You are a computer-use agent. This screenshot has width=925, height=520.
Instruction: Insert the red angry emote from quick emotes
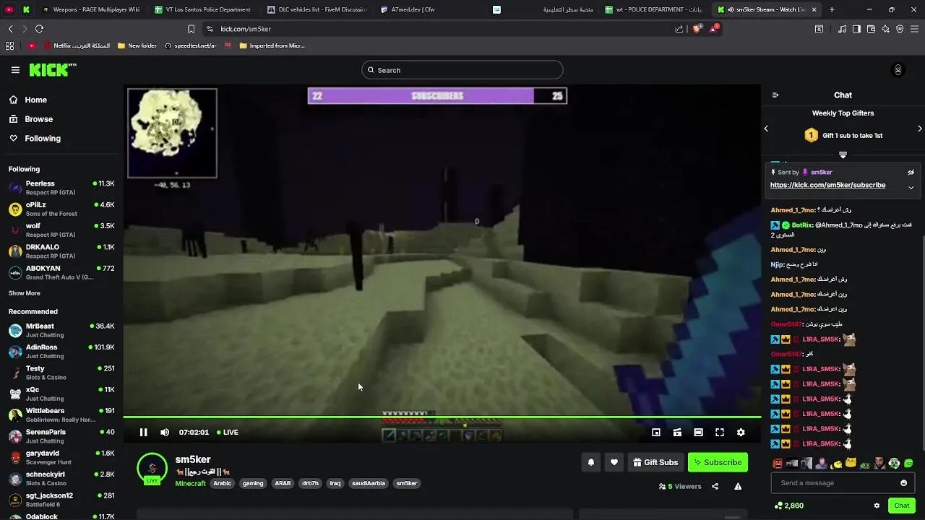[778, 463]
